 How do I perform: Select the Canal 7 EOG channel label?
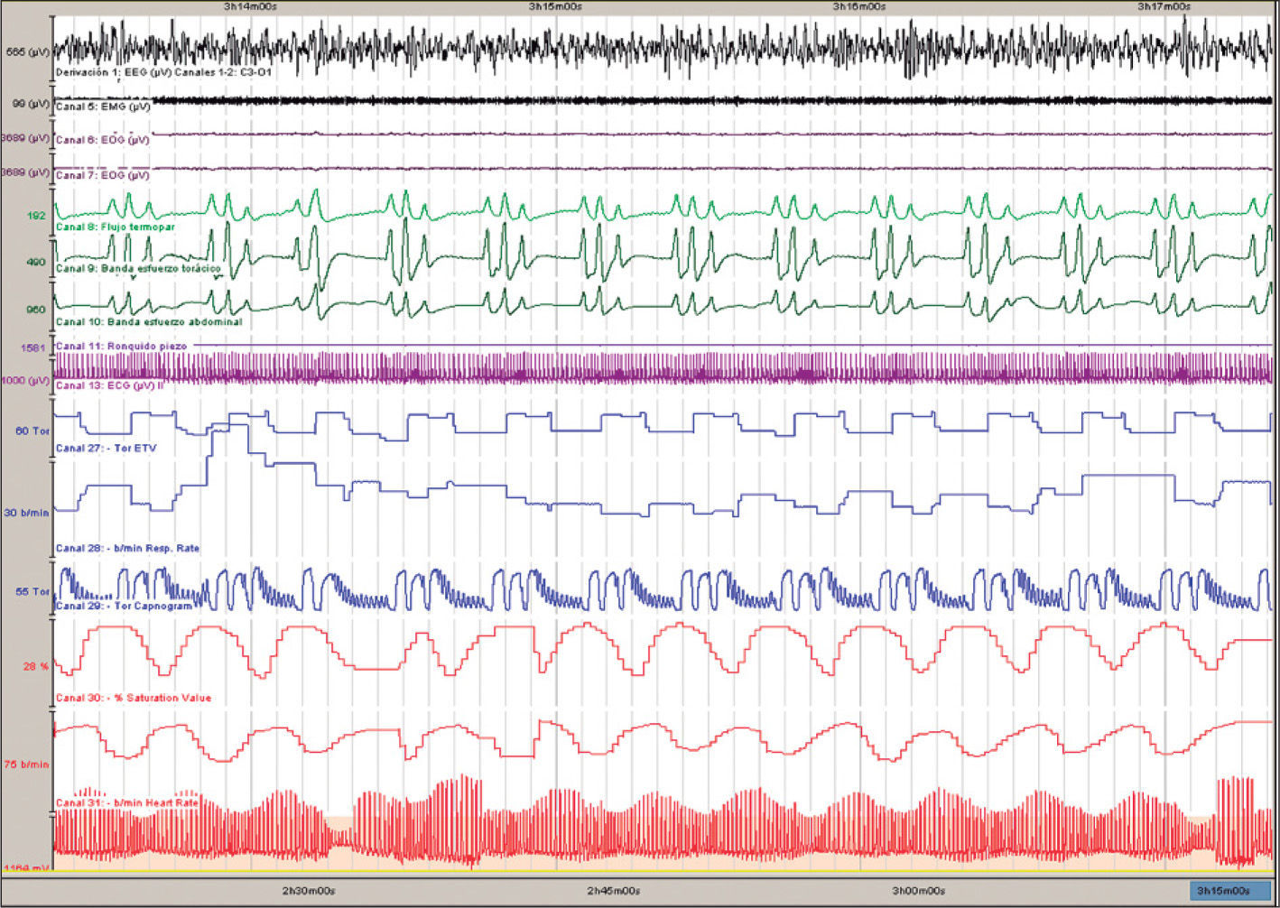[x=102, y=175]
